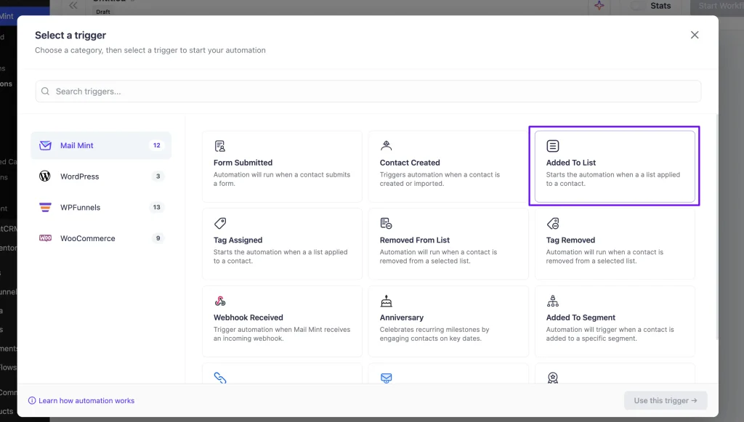Toggle the switch beside Stats
This screenshot has width=744, height=422.
click(638, 6)
